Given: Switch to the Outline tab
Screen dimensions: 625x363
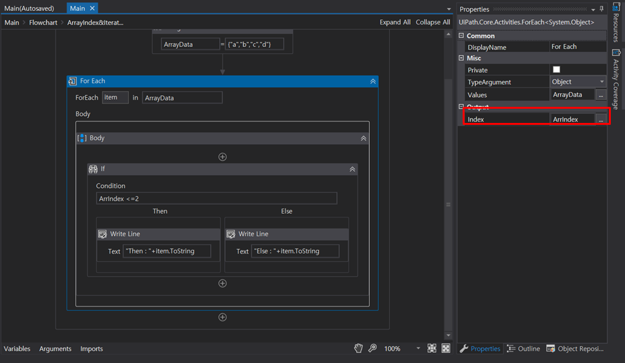Looking at the screenshot, I should coord(523,349).
